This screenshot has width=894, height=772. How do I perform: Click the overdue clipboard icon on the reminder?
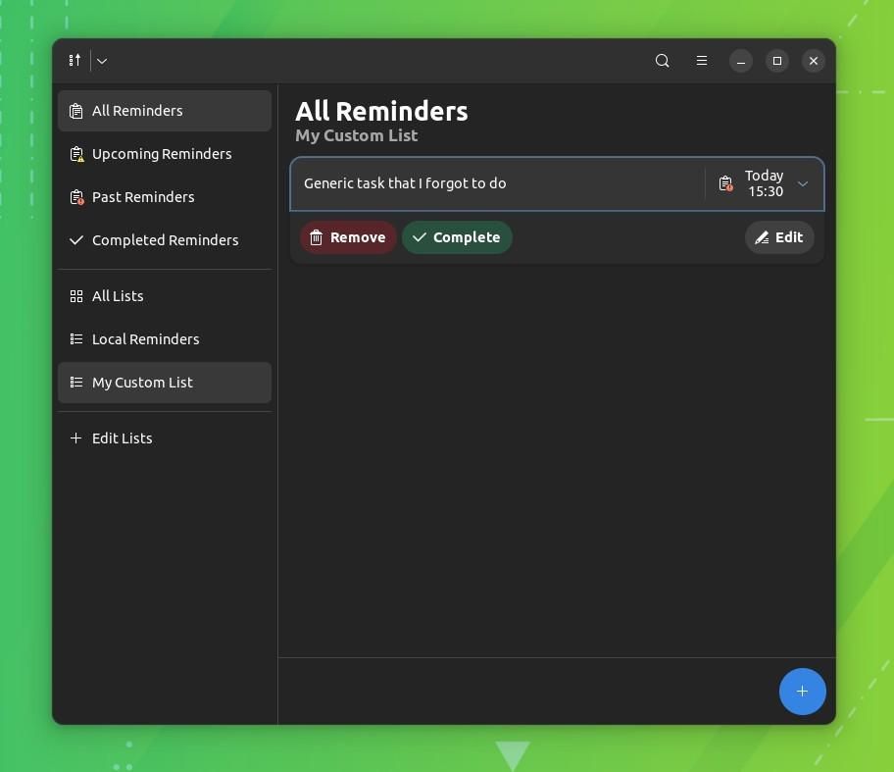coord(725,183)
